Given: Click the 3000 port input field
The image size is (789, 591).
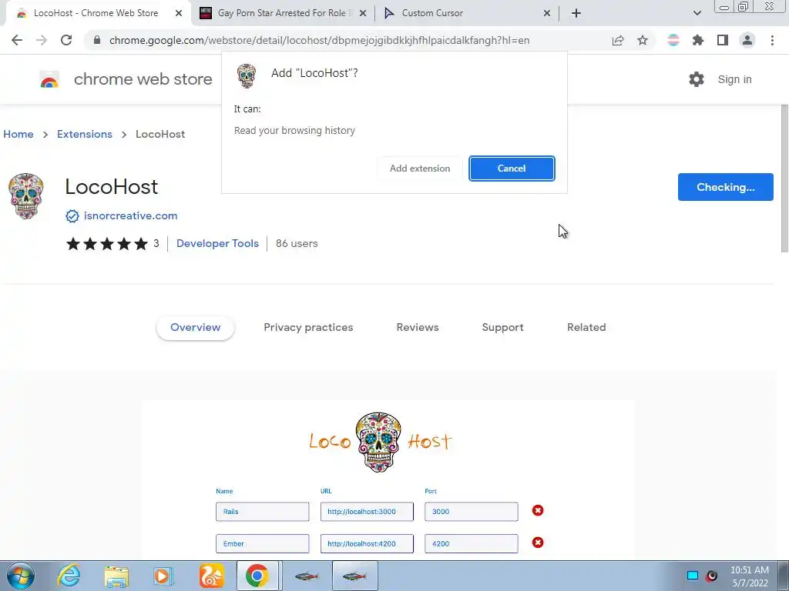Looking at the screenshot, I should (x=471, y=512).
